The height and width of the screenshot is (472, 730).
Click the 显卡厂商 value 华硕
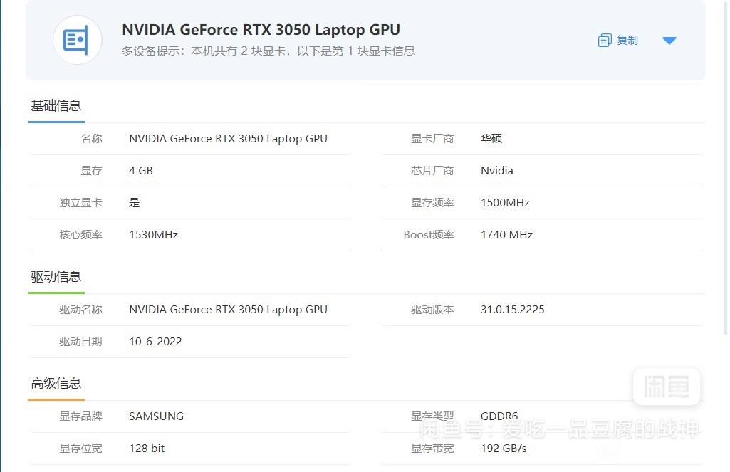point(491,139)
